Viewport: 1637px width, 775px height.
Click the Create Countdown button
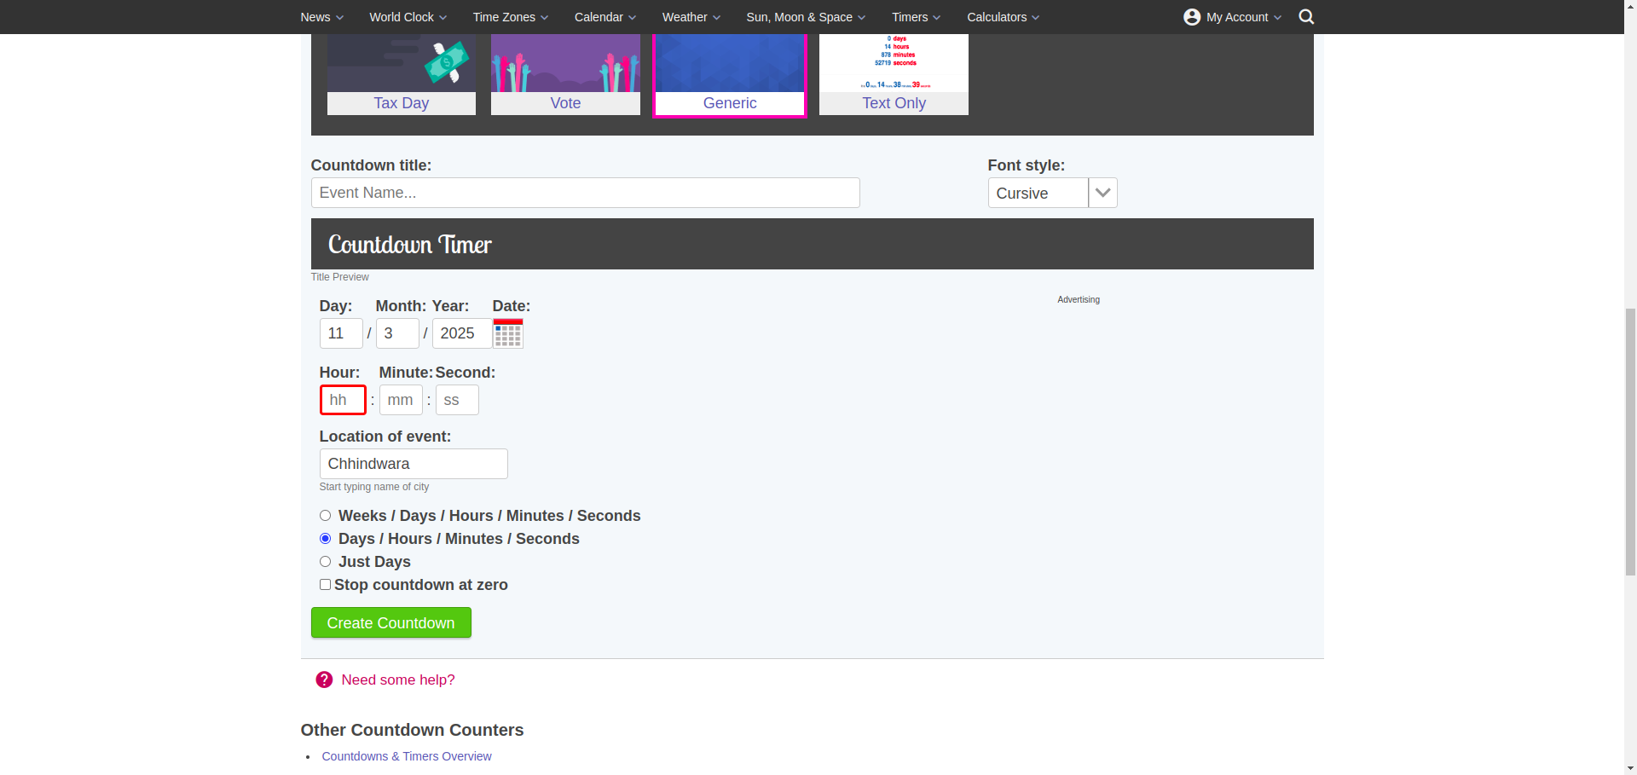click(391, 622)
